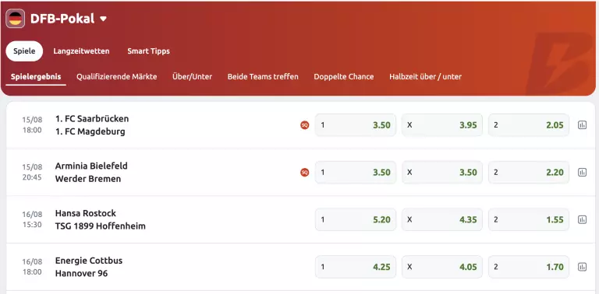Click the 15/08 20:45 kickoff time
599x294 pixels.
click(x=32, y=177)
